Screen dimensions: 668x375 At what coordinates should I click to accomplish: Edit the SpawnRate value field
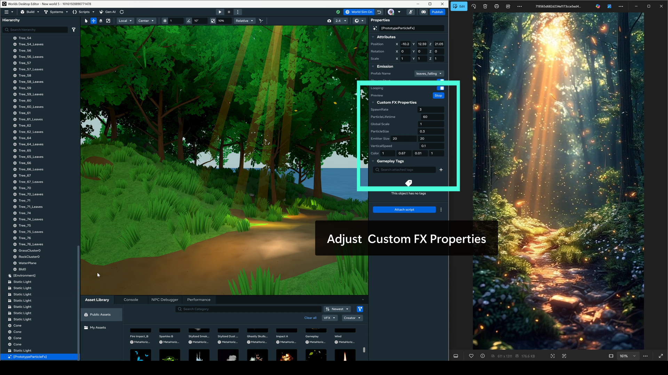coord(431,109)
